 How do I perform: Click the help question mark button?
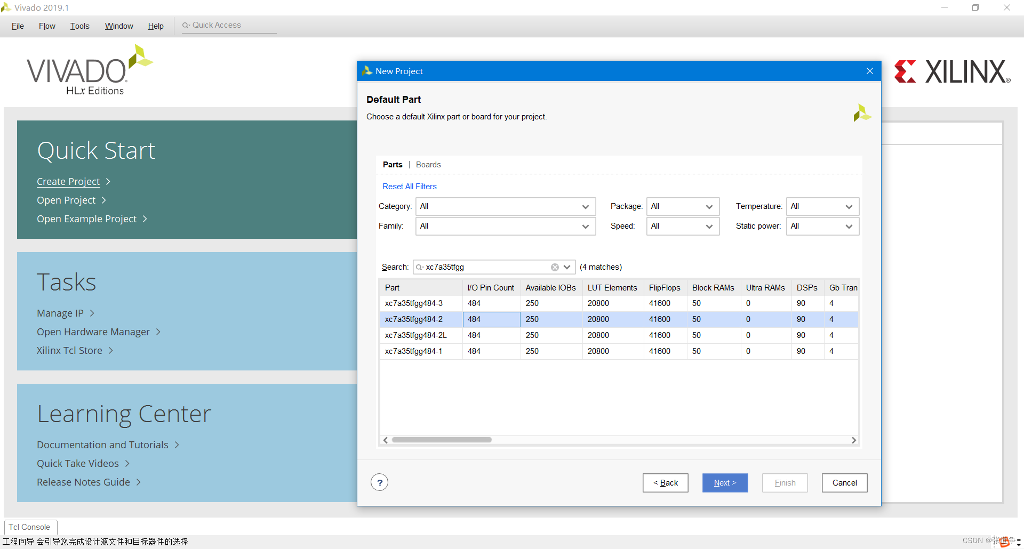point(379,483)
